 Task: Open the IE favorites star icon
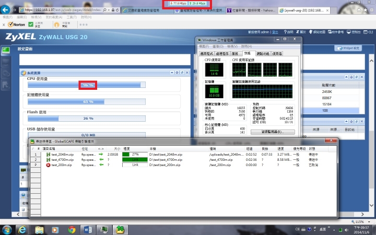click(366, 10)
